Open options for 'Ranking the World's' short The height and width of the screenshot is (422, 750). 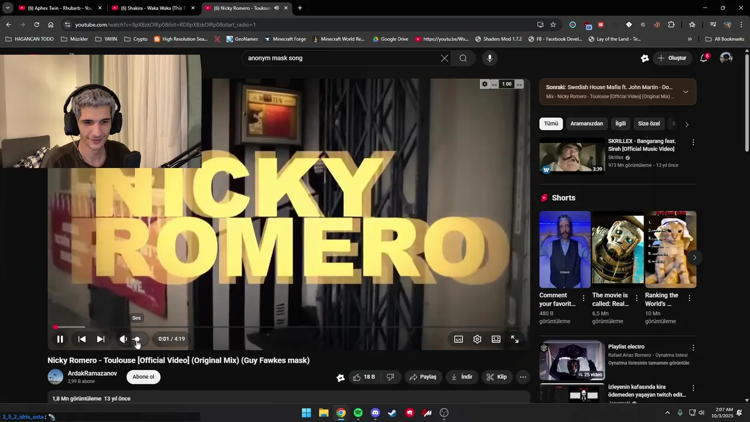coord(689,298)
